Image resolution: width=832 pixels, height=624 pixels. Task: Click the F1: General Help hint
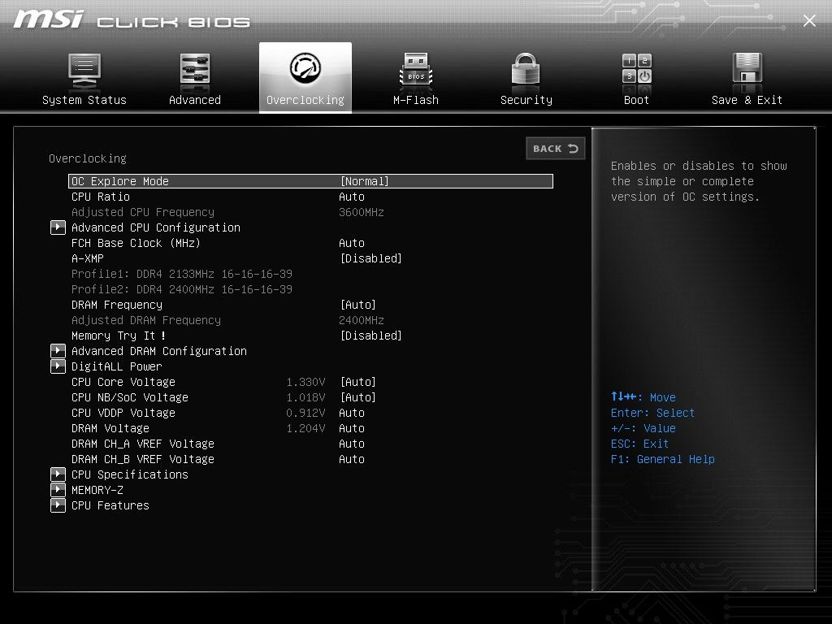[x=663, y=460]
